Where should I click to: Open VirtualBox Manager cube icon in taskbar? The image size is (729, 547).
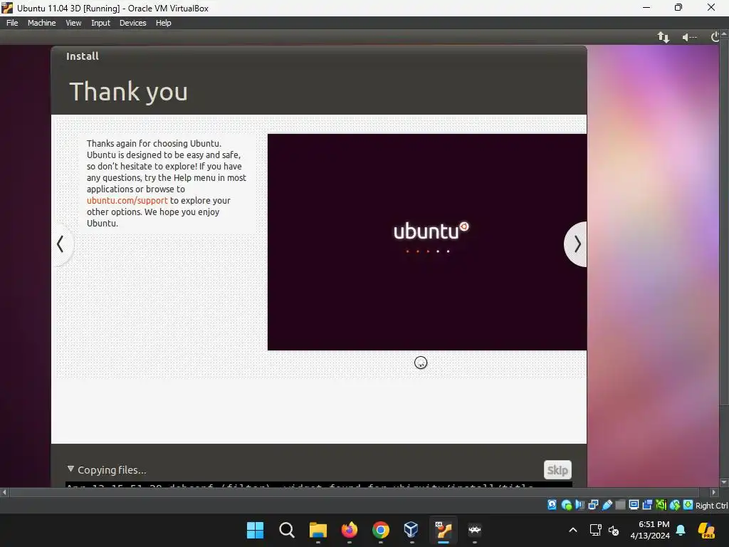pyautogui.click(x=411, y=529)
